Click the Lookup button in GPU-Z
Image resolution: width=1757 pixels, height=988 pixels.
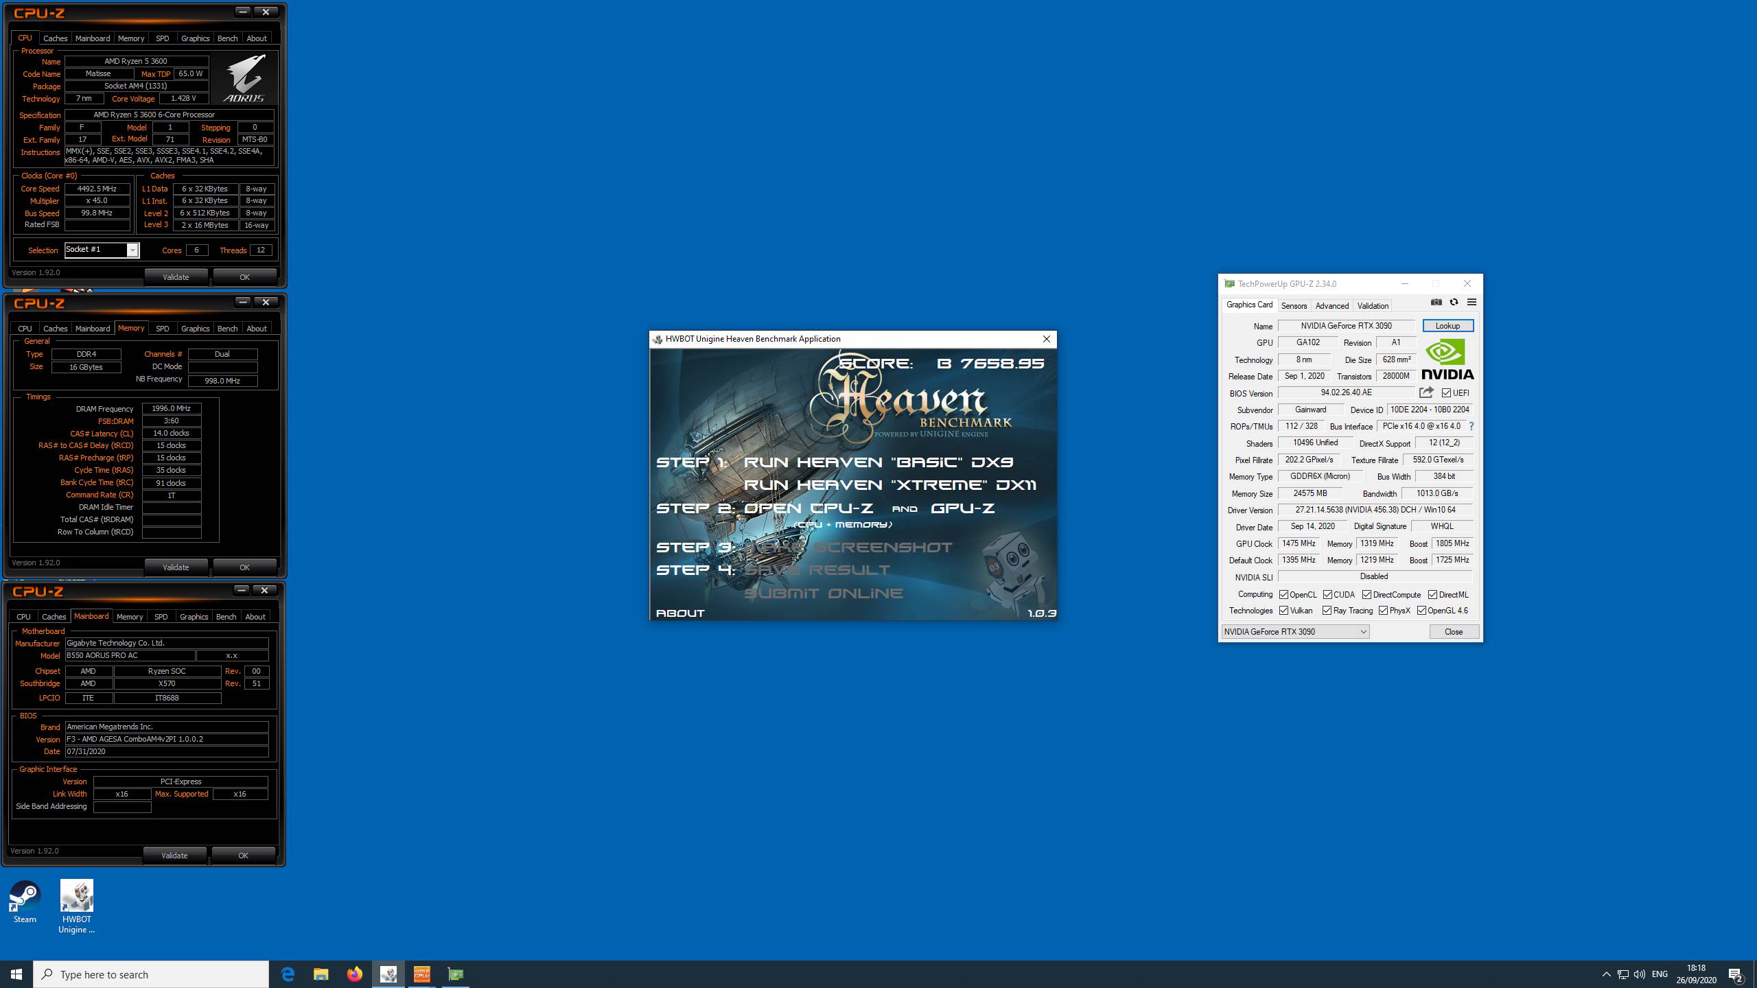pos(1447,326)
